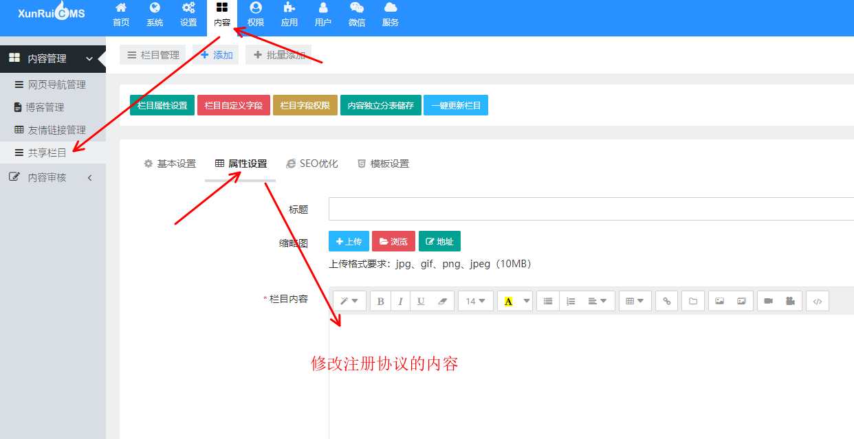Image resolution: width=854 pixels, height=439 pixels.
Task: Toggle bold formatting in the editor
Action: click(x=381, y=300)
